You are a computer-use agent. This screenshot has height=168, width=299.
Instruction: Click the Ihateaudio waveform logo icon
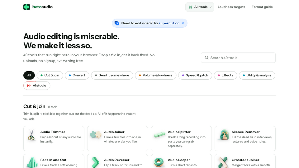[x=26, y=7]
